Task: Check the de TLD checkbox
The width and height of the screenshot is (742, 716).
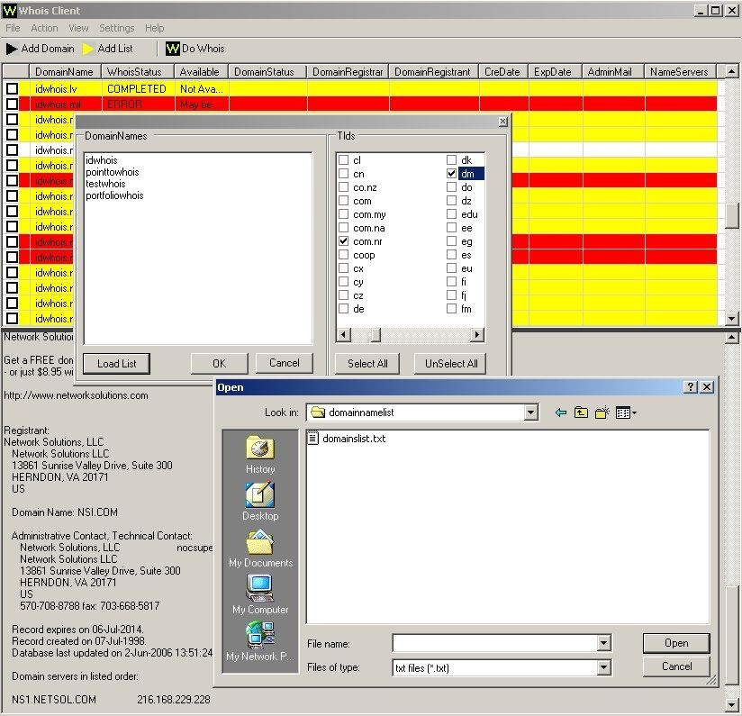Action: point(344,309)
